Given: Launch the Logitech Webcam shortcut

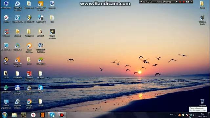Looking at the screenshot, I should [x=17, y=104].
